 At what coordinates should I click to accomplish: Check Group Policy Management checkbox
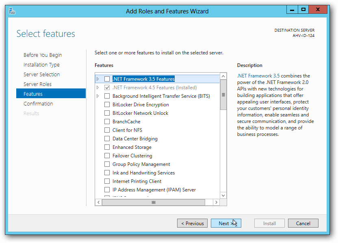coord(107,164)
